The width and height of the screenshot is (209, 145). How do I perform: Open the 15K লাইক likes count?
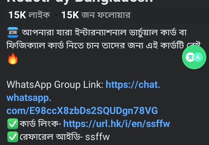[29, 15]
